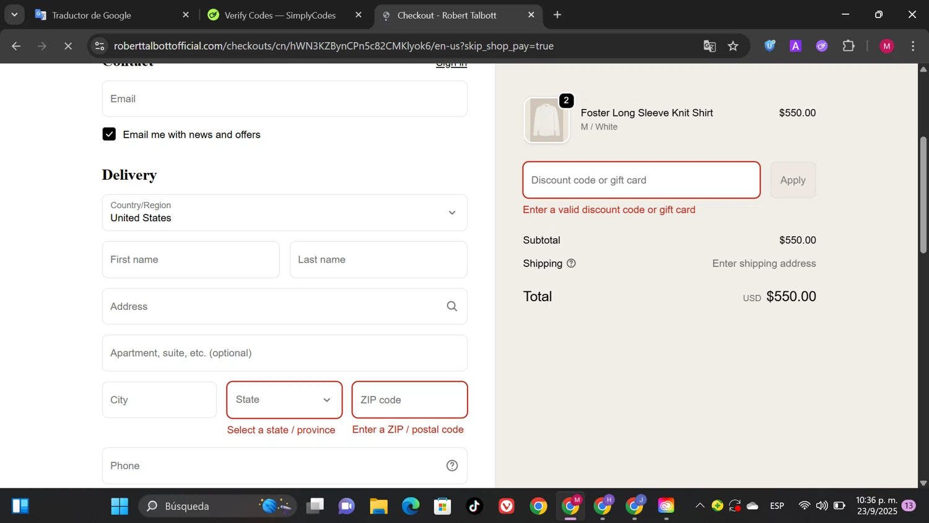This screenshot has height=523, width=929.
Task: Open Google Translate page icon in address bar
Action: click(710, 46)
